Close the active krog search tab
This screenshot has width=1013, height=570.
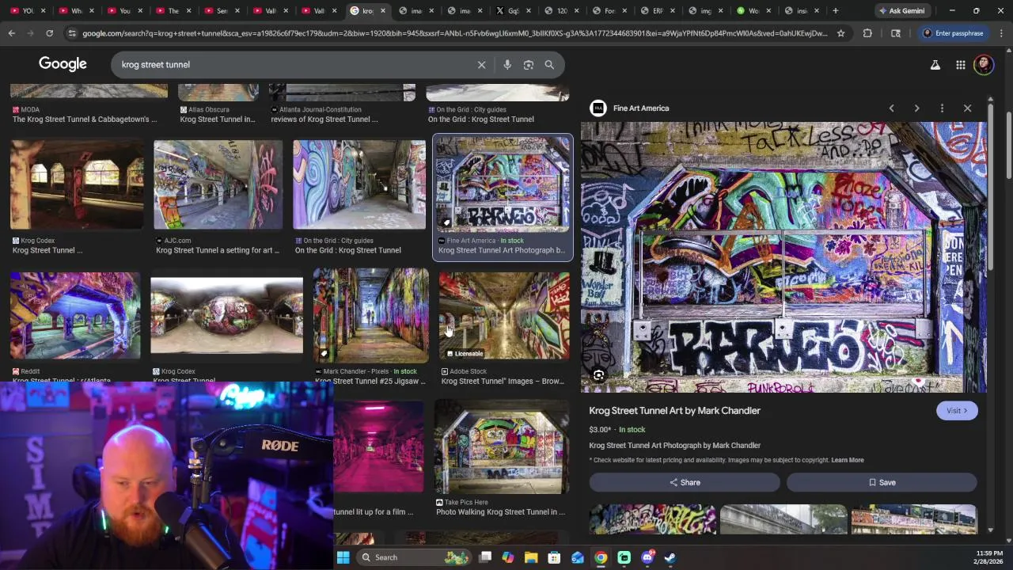point(383,11)
